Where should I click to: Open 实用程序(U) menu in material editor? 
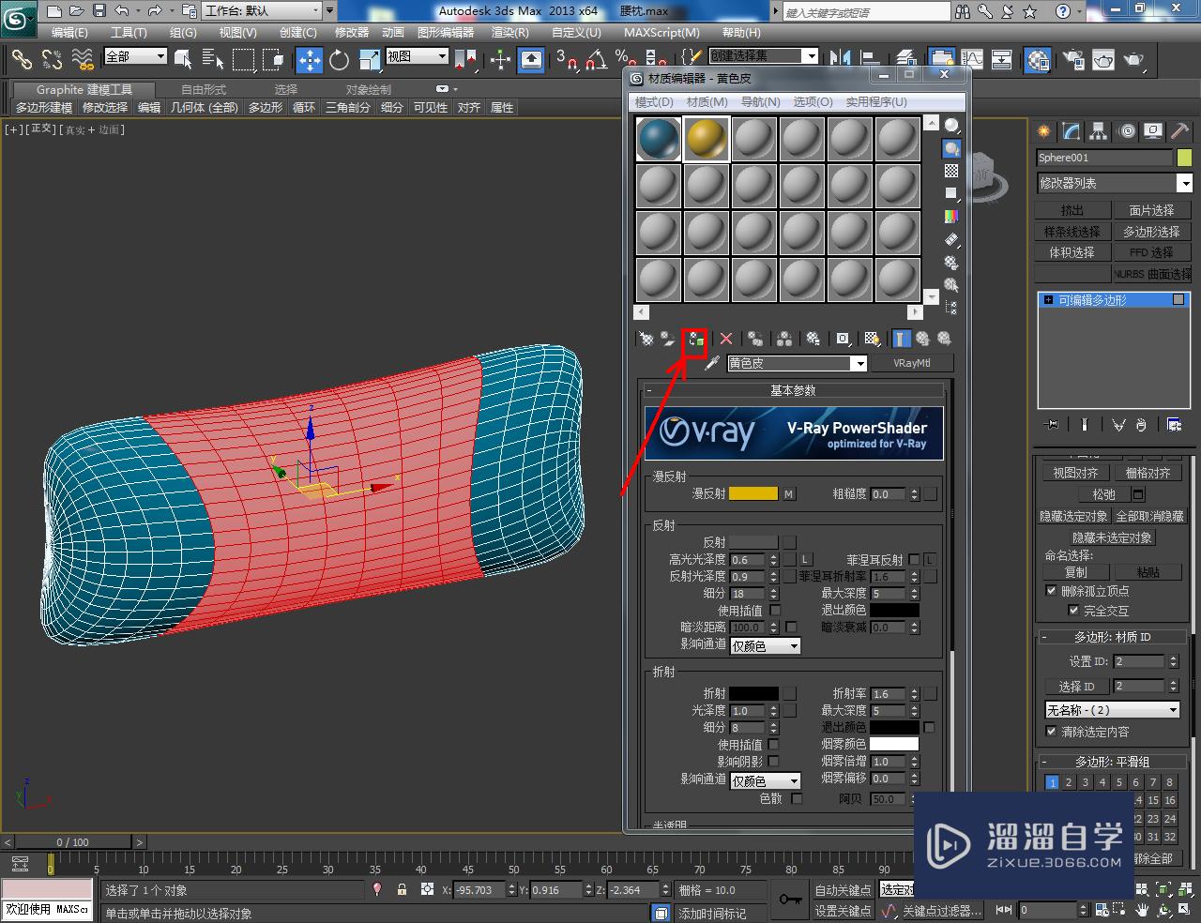[x=876, y=101]
